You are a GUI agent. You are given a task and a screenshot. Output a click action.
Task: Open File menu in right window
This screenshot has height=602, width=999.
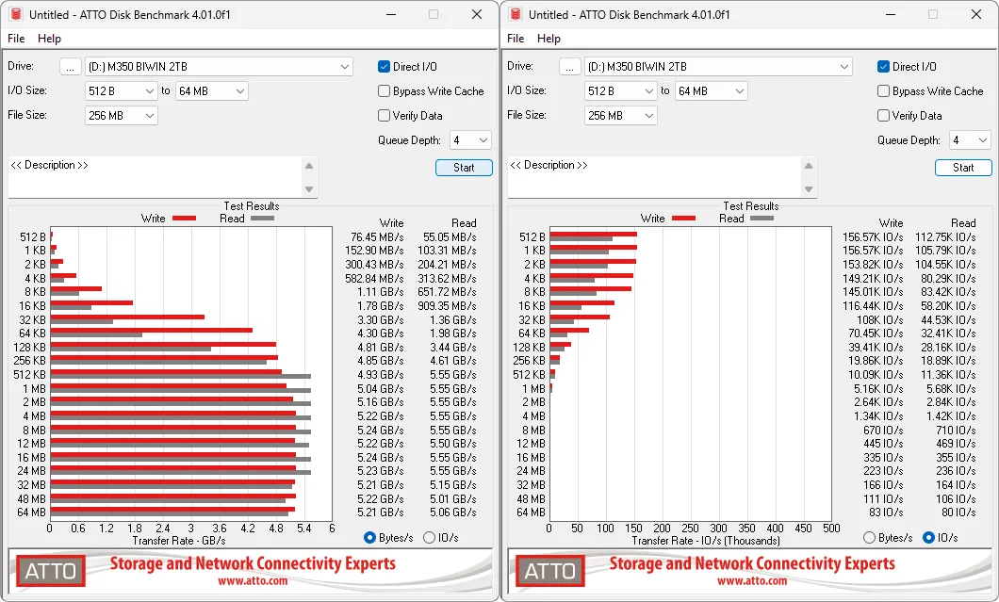(x=516, y=39)
